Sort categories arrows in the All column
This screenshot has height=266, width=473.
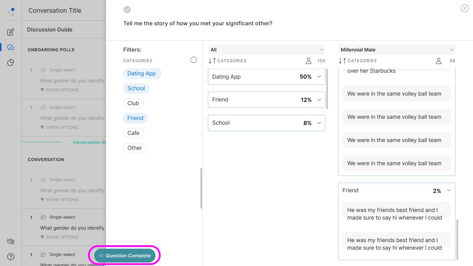(212, 61)
